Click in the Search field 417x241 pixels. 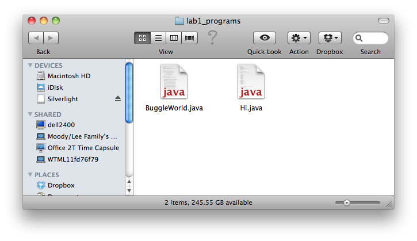(x=370, y=38)
